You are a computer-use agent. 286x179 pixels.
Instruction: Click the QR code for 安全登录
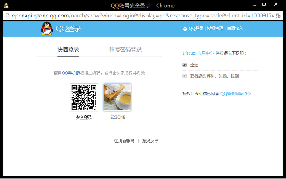(x=84, y=97)
